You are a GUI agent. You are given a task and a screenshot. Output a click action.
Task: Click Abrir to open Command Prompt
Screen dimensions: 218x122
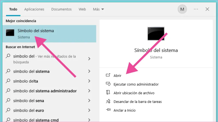pyautogui.click(x=117, y=76)
